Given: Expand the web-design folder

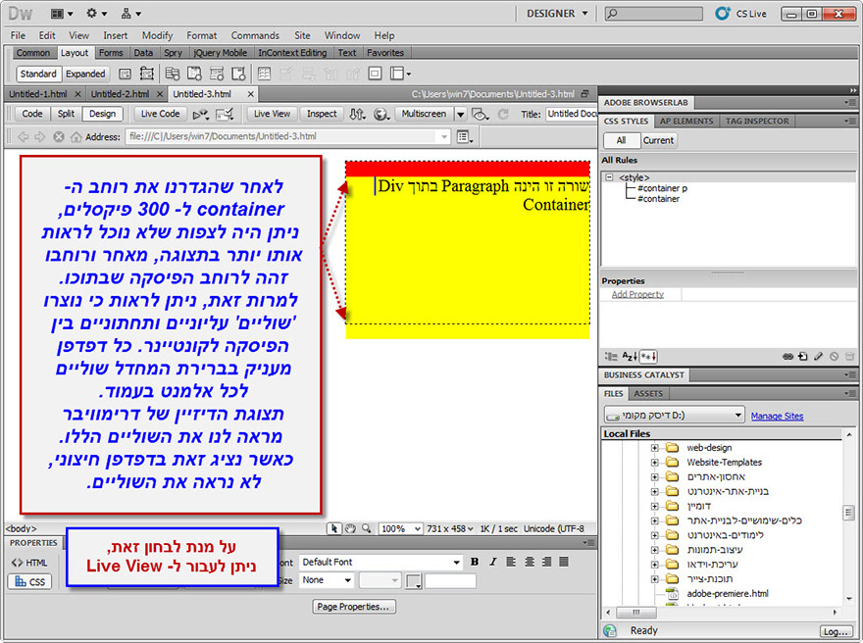Looking at the screenshot, I should click(654, 448).
